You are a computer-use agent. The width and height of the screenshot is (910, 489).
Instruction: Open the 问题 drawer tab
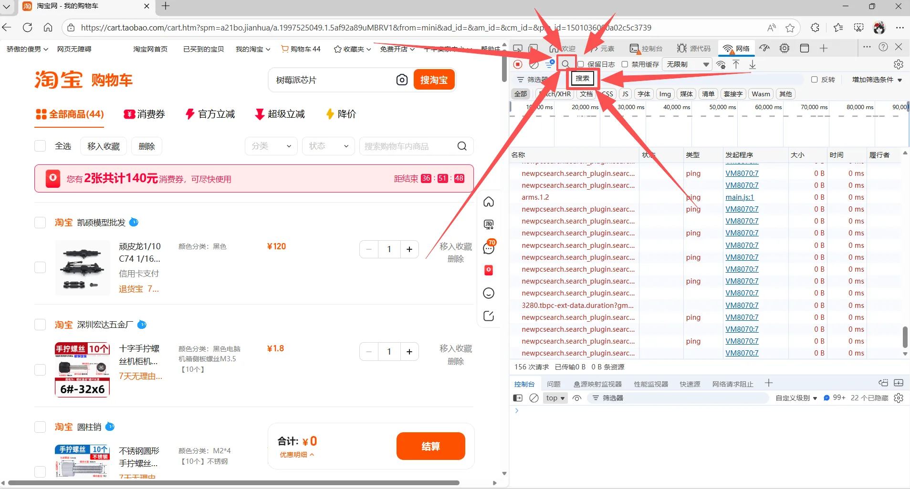554,384
